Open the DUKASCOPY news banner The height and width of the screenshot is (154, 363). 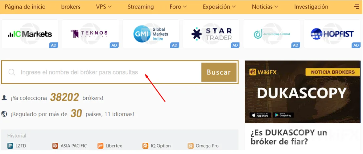[x=303, y=92]
